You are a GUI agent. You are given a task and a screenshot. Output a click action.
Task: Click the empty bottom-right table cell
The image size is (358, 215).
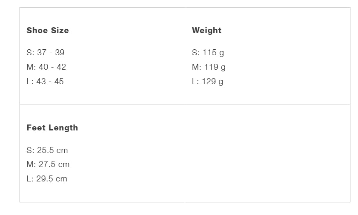[x=267, y=153]
